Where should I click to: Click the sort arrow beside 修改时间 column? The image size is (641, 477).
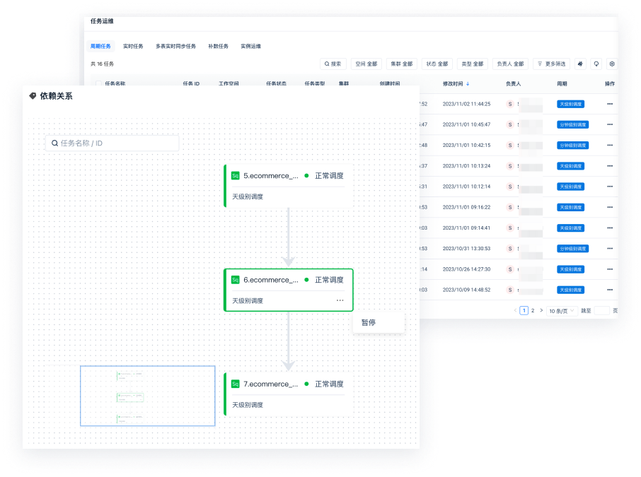click(467, 83)
